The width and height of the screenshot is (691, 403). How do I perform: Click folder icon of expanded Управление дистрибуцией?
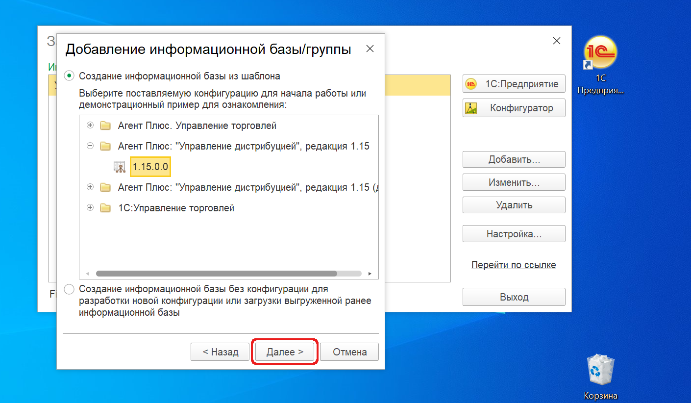point(105,146)
